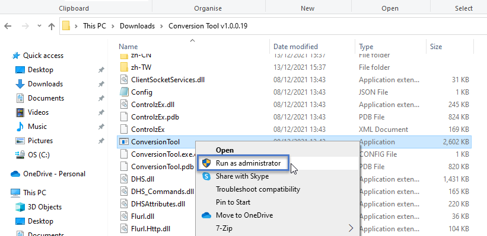Select DHS_Commands.dll file
This screenshot has height=236, width=487.
pyautogui.click(x=163, y=192)
